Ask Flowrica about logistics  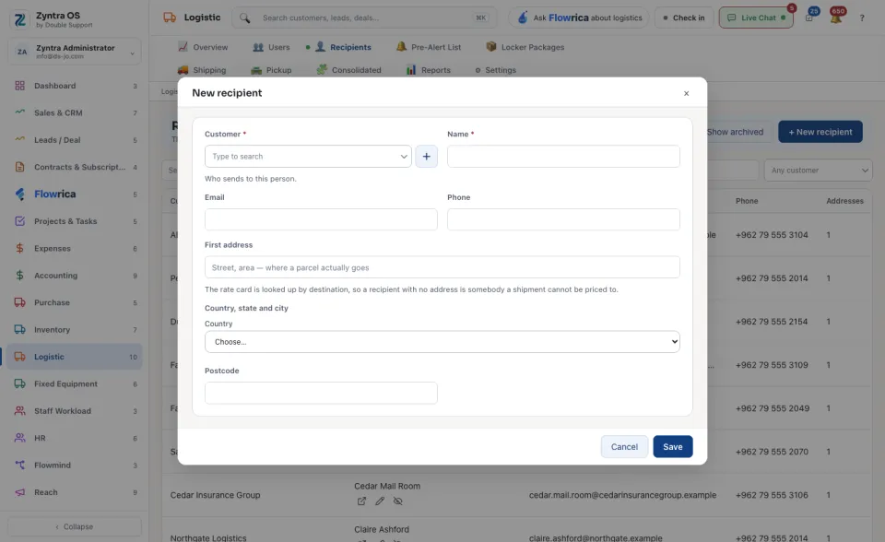(579, 18)
